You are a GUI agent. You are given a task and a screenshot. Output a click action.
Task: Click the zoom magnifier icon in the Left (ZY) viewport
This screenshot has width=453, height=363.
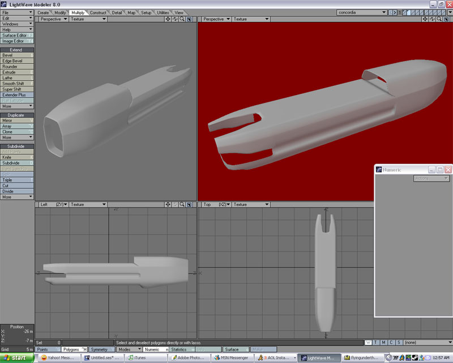click(182, 205)
